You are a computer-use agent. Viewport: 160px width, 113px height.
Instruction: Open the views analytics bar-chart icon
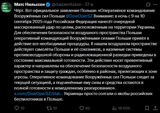114,108
